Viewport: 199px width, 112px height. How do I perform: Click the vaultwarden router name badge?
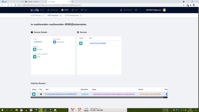114,94
